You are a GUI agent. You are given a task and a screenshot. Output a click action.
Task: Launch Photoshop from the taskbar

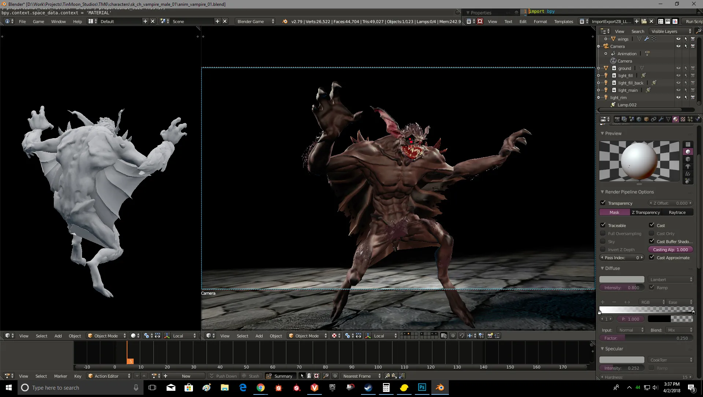(x=422, y=387)
